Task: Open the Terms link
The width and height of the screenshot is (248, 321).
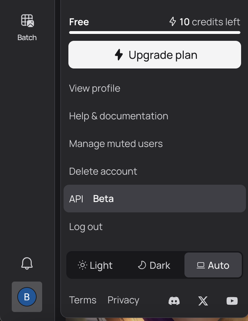Action: coord(83,300)
